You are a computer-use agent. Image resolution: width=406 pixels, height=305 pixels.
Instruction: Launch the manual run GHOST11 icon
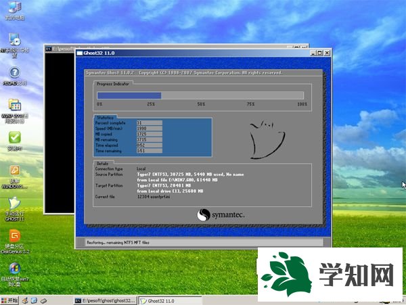pos(14,209)
